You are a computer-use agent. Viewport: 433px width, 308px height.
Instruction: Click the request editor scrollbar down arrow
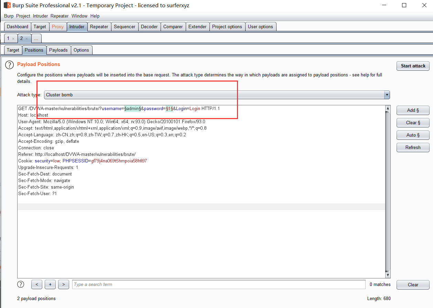tap(388, 275)
